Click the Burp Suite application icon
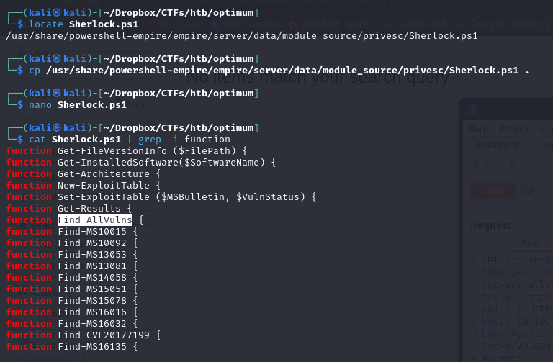This screenshot has height=362, width=553. point(473,109)
